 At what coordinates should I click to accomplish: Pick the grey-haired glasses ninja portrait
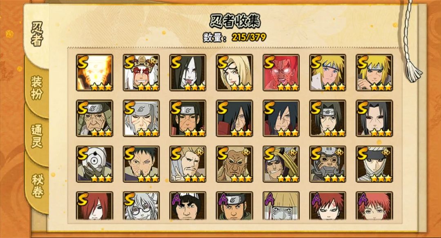point(141,206)
